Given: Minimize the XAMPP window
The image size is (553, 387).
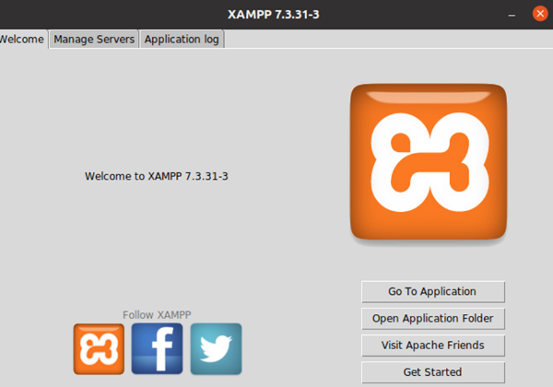Looking at the screenshot, I should click(512, 15).
